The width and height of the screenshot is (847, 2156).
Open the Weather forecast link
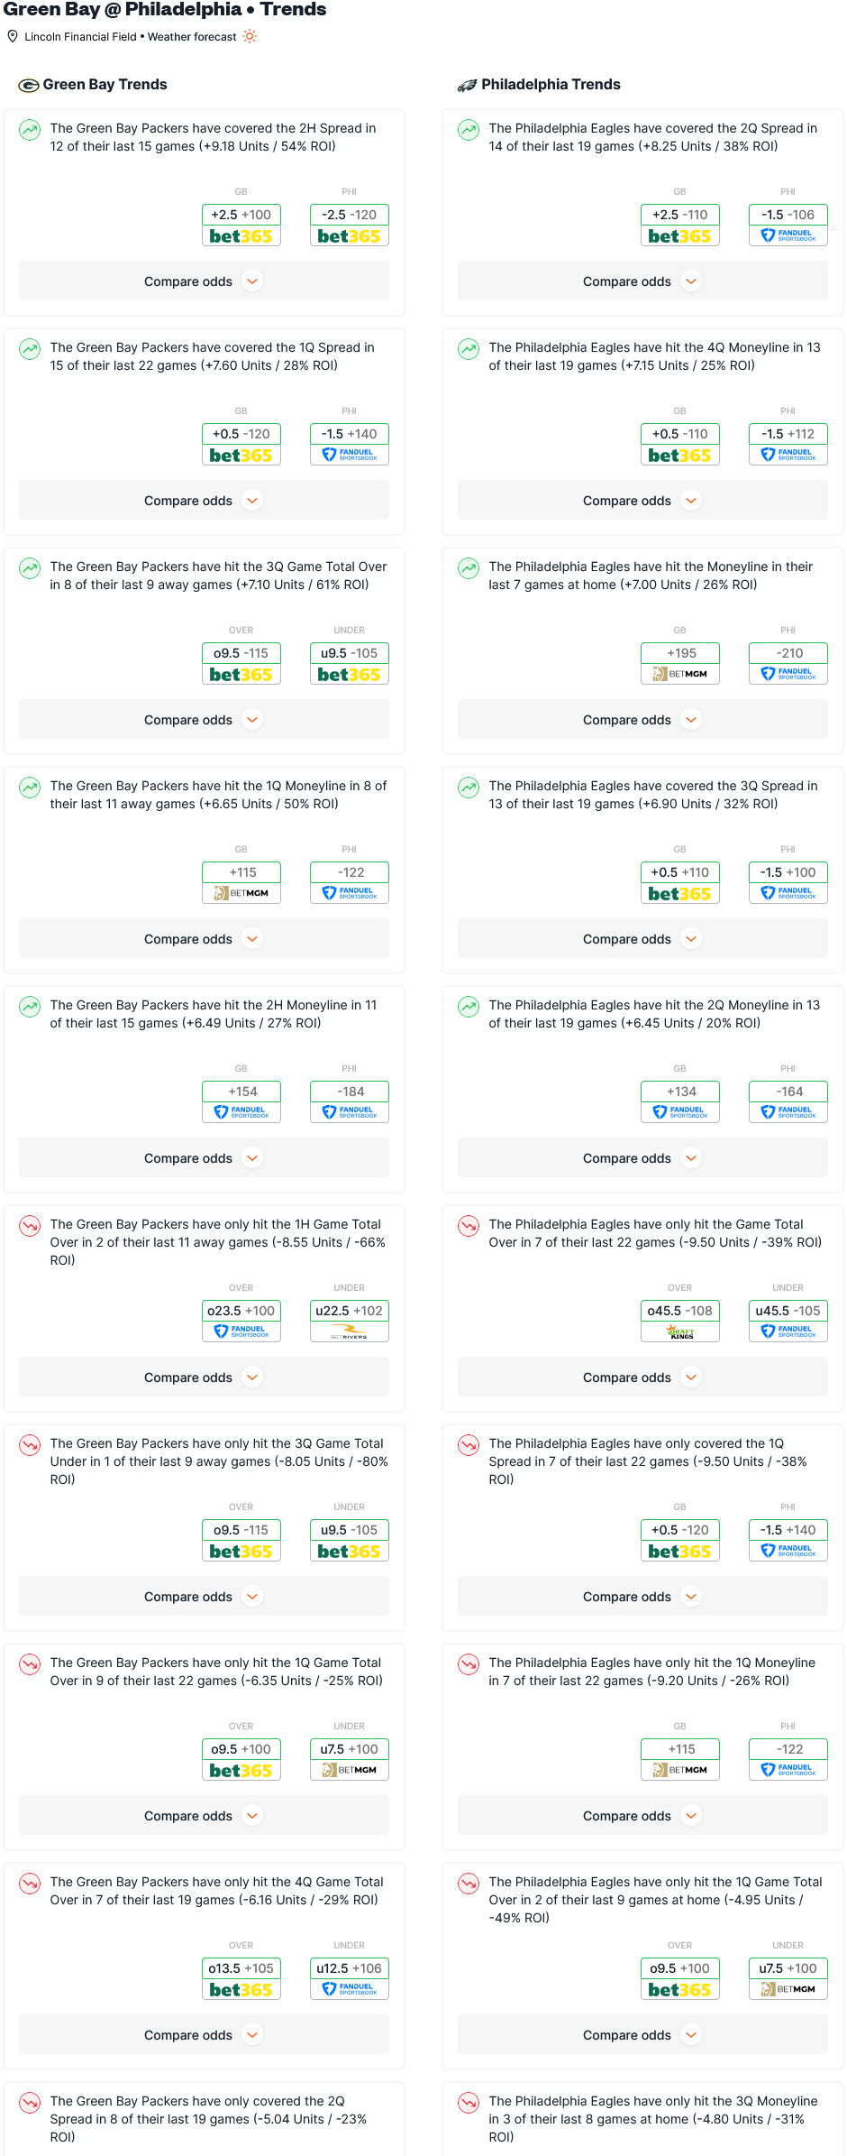192,37
